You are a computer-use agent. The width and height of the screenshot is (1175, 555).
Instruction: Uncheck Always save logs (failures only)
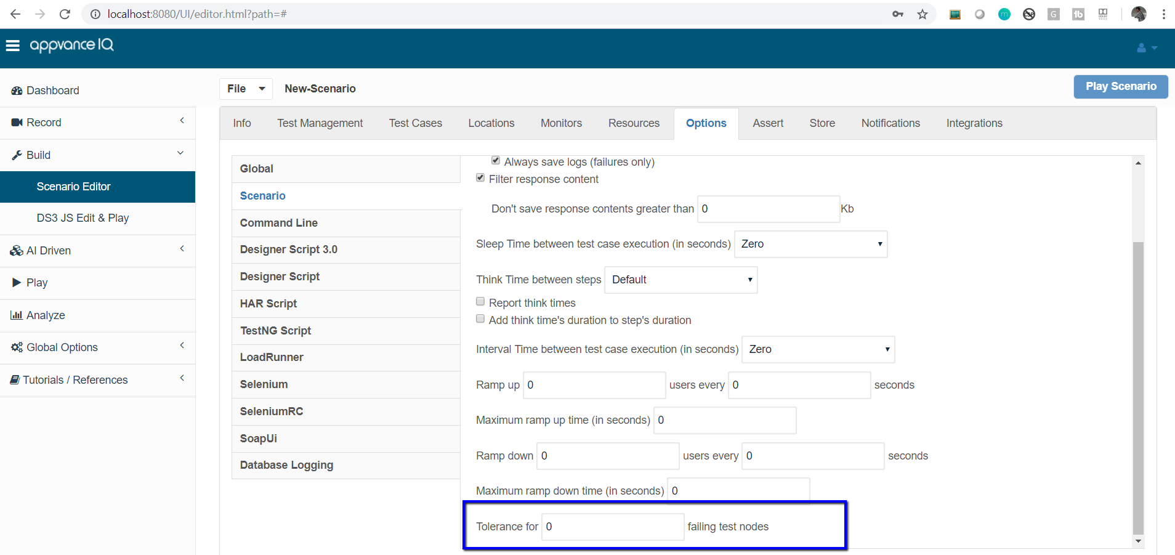pyautogui.click(x=496, y=161)
